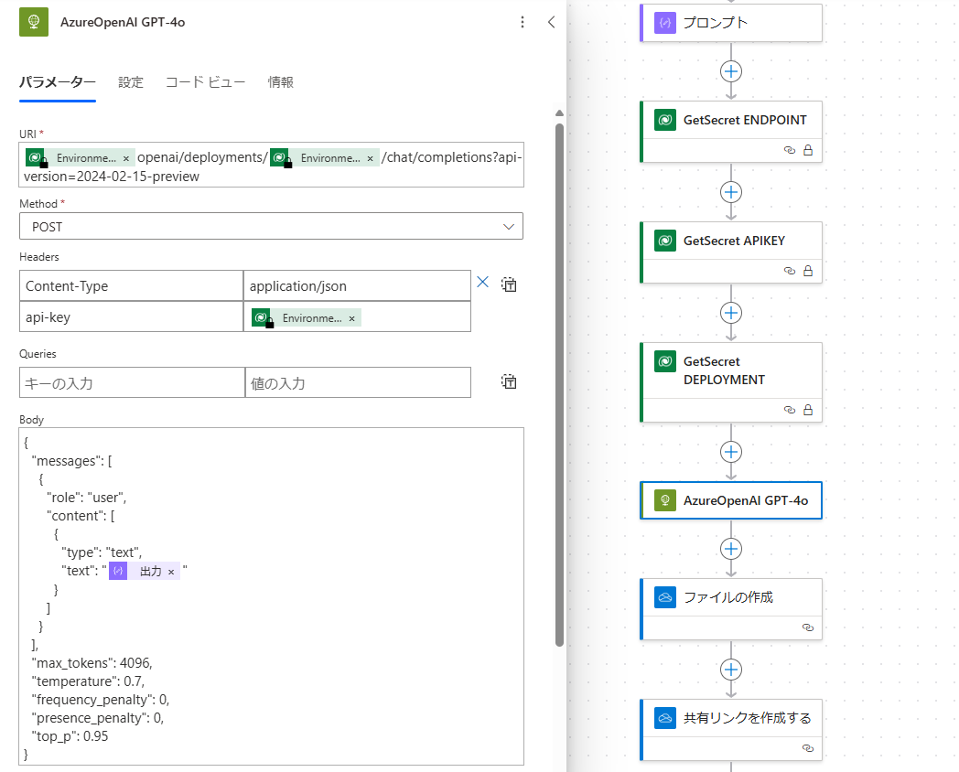Image resolution: width=959 pixels, height=772 pixels.
Task: Open the コード ビュー tab
Action: point(206,82)
